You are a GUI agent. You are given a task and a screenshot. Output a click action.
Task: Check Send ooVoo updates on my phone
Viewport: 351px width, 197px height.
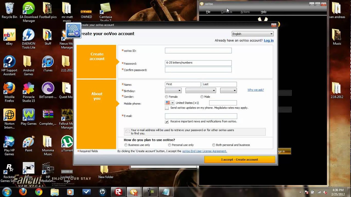[x=167, y=108]
